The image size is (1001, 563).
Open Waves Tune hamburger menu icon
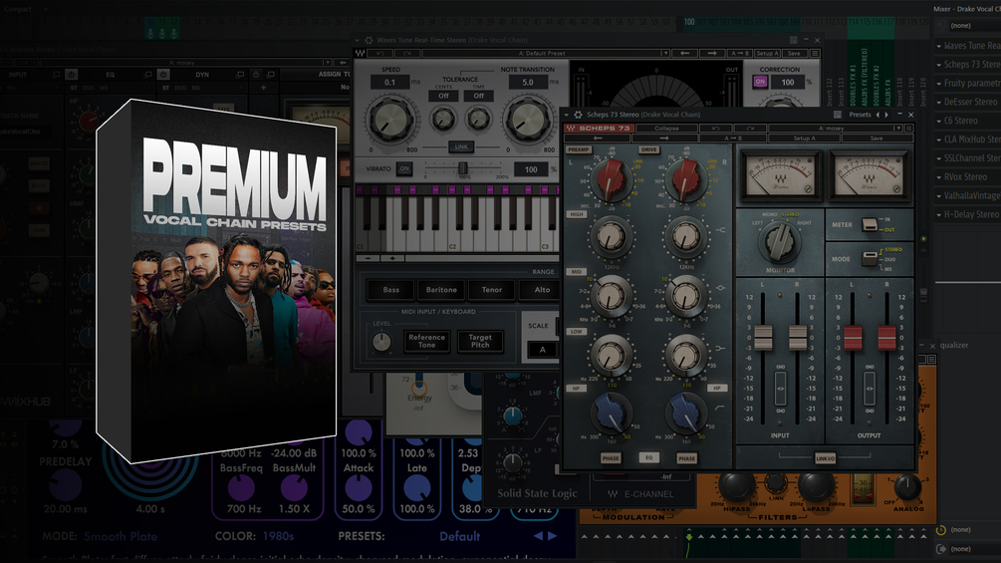tap(815, 54)
